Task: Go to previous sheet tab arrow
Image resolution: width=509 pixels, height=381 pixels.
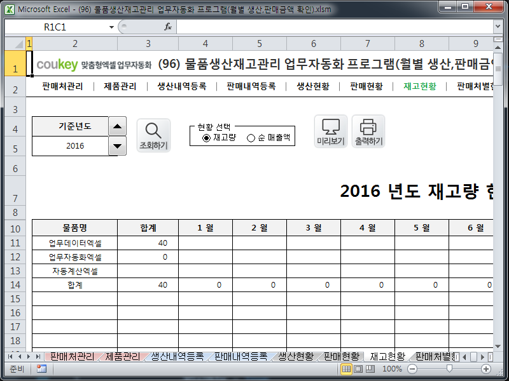Action: 20,357
